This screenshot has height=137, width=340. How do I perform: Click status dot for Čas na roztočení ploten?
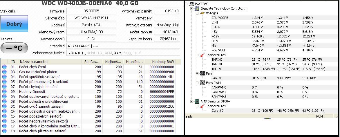(4, 72)
